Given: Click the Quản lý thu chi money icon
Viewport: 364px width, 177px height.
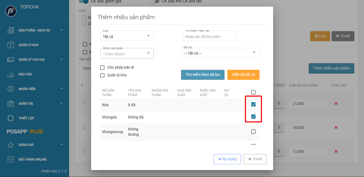Looking at the screenshot, I should click(x=11, y=60).
